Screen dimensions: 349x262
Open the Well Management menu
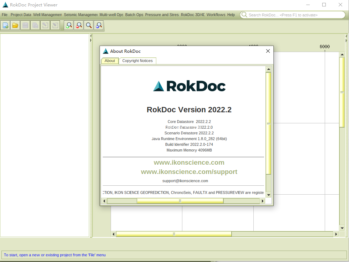tap(47, 15)
